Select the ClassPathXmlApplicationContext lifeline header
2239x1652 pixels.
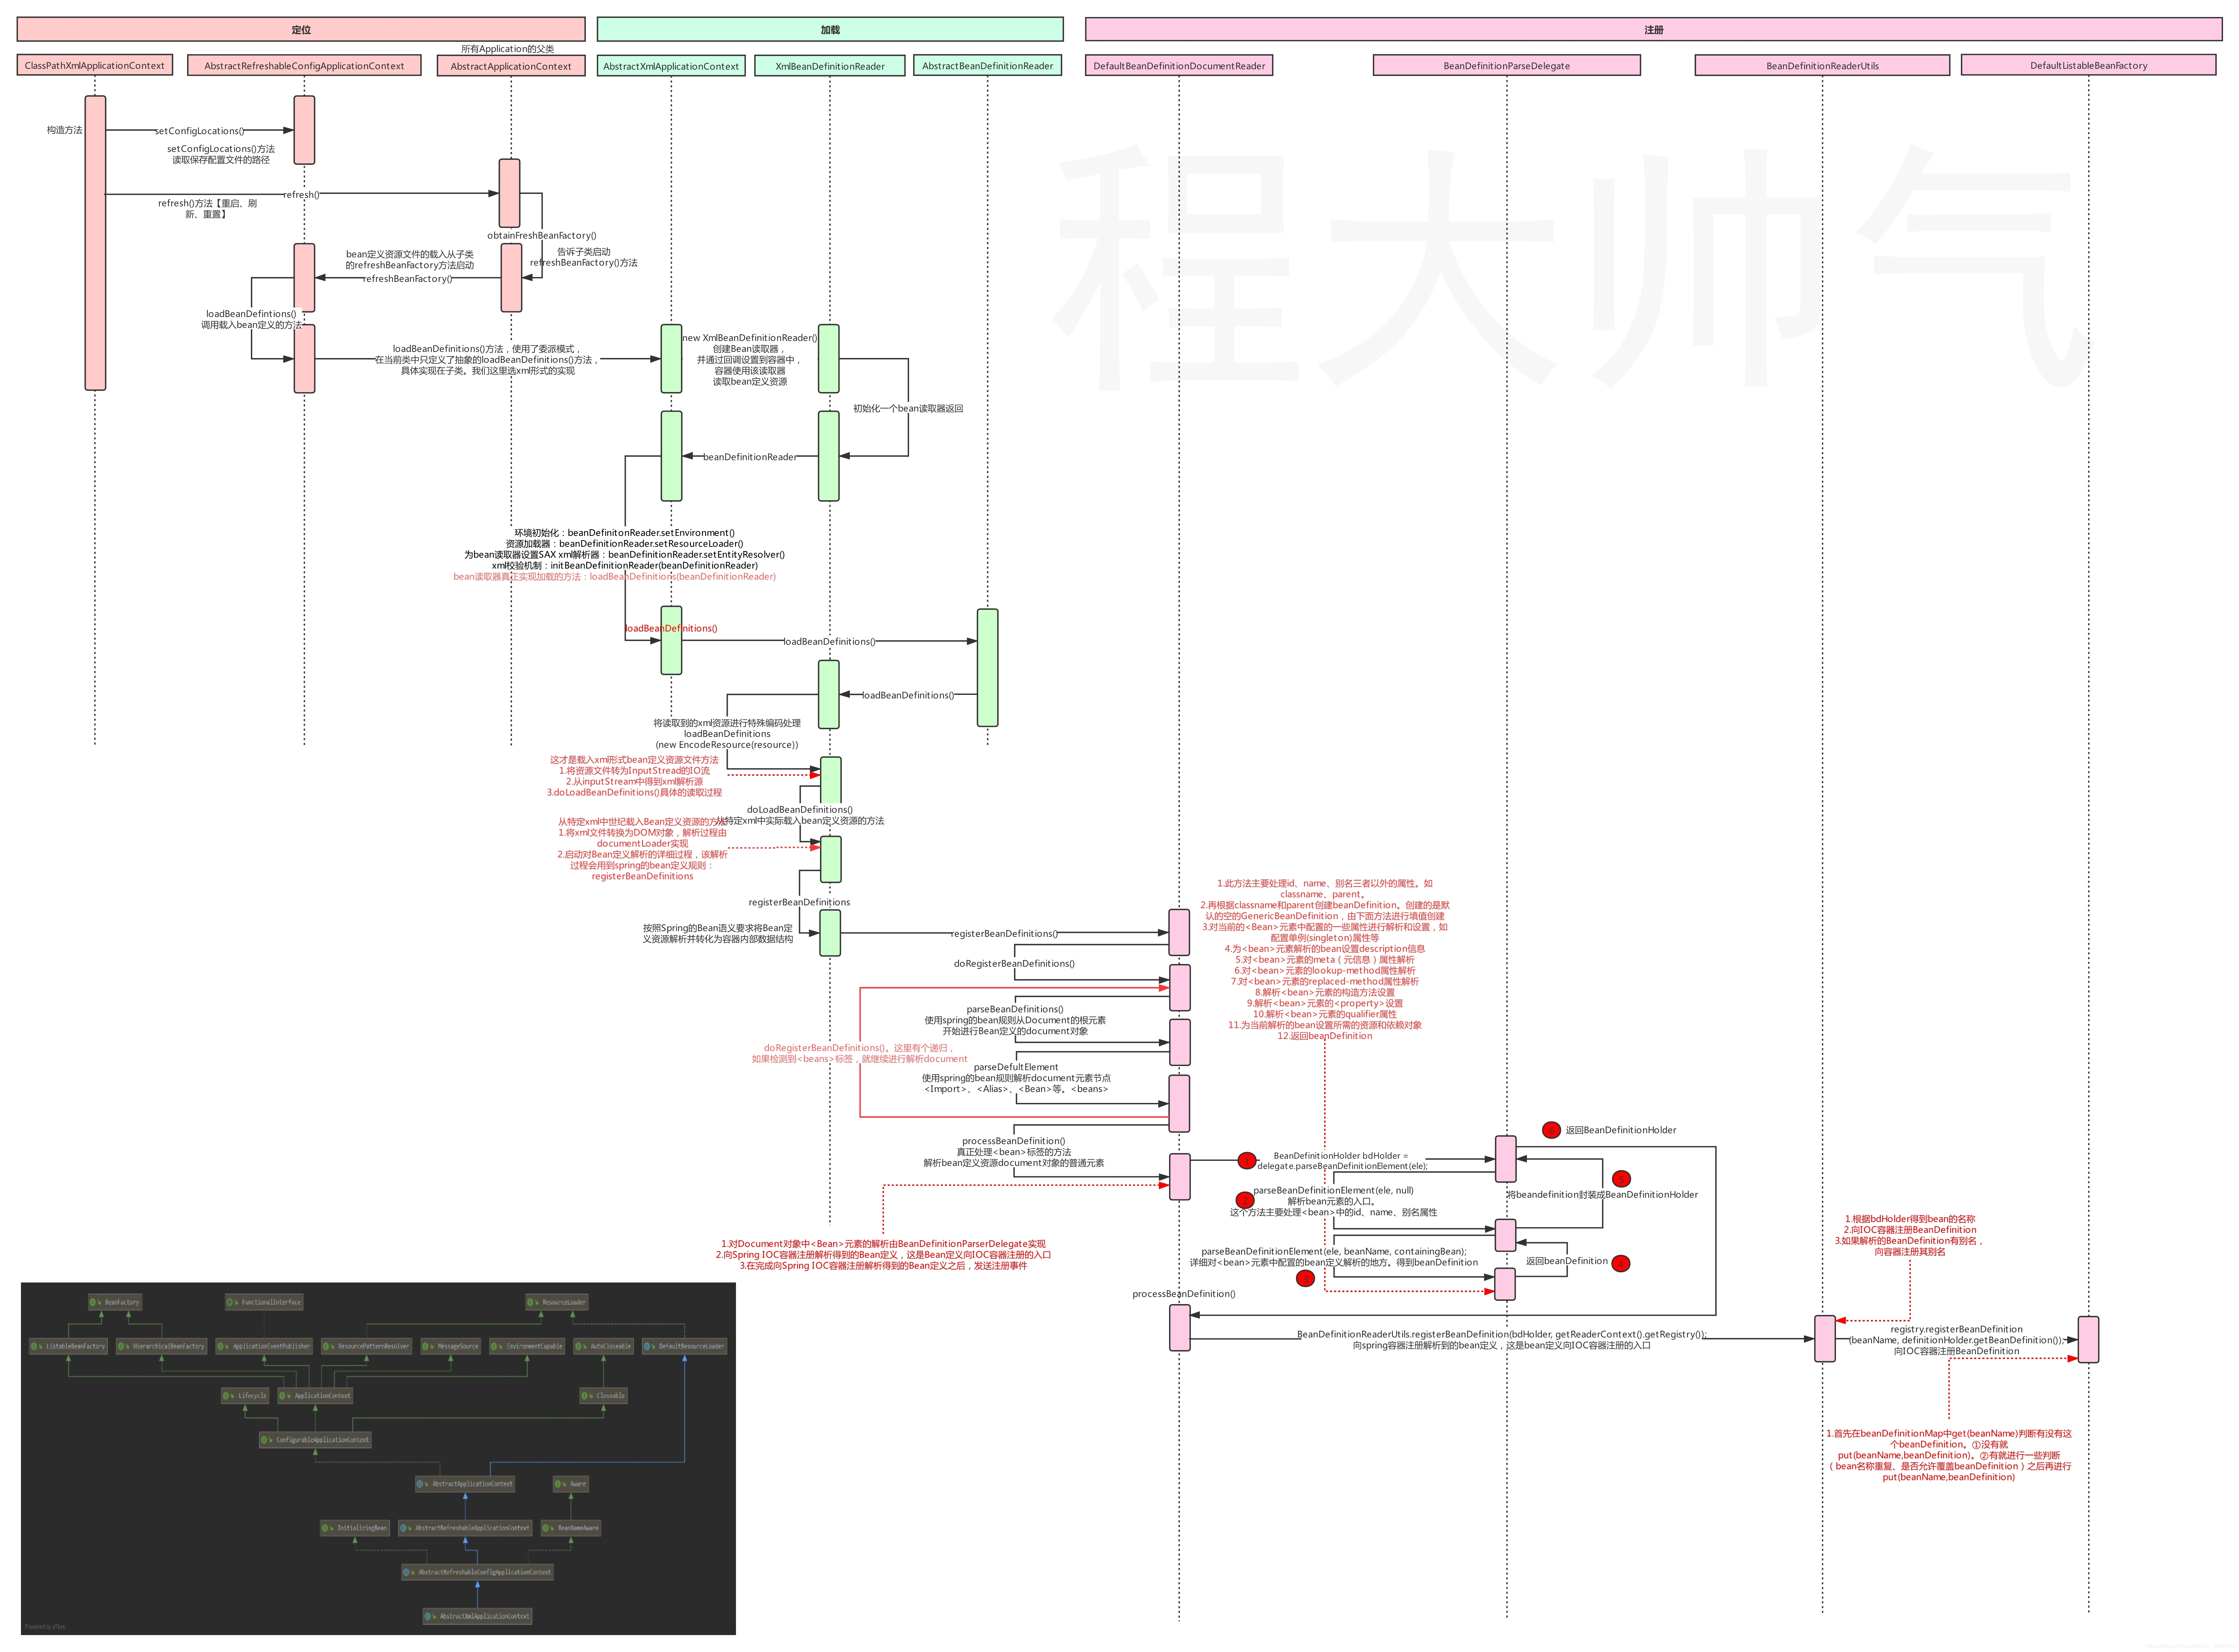[95, 65]
